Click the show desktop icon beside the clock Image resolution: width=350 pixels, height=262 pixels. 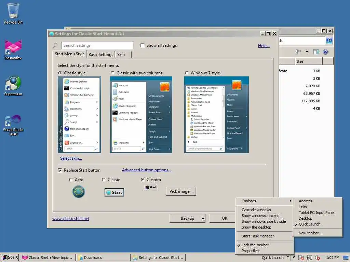click(x=346, y=258)
